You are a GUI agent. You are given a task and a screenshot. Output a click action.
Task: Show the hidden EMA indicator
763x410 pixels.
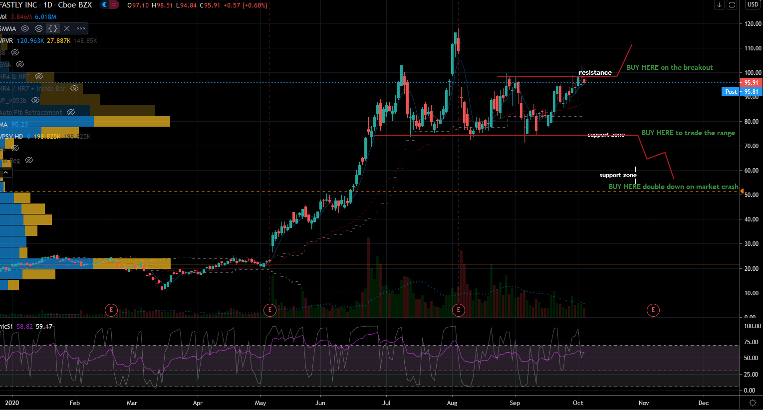[20, 64]
